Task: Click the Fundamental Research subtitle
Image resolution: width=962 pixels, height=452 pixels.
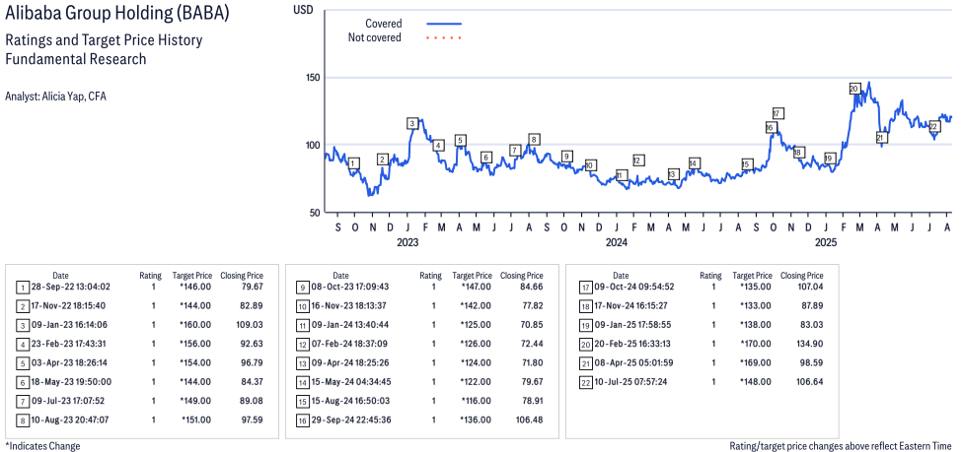Action: point(75,59)
